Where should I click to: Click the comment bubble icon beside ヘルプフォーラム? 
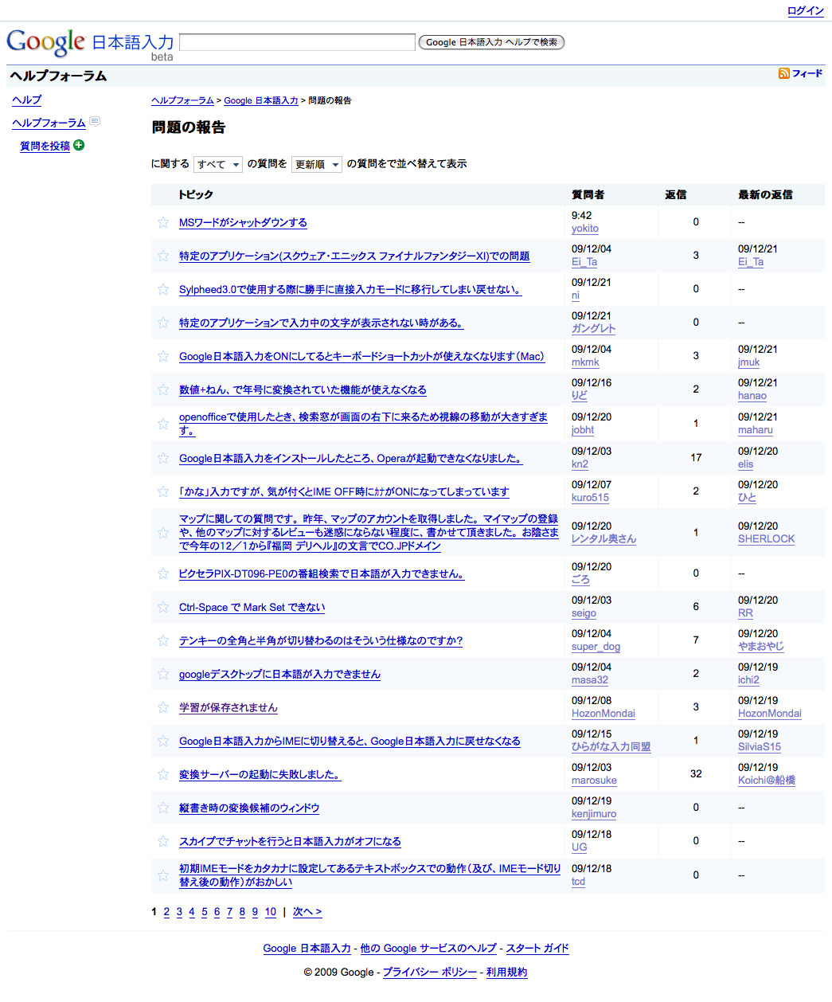click(95, 122)
